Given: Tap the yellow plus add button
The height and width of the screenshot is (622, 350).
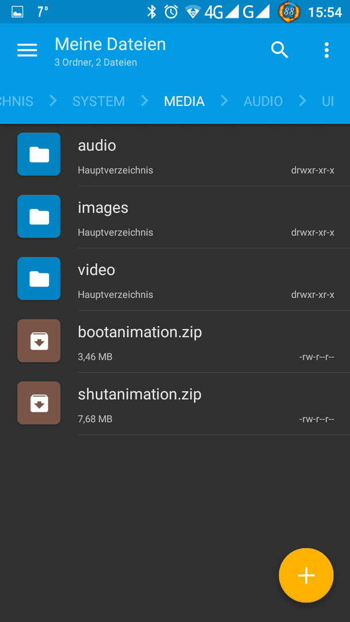Looking at the screenshot, I should tap(306, 575).
